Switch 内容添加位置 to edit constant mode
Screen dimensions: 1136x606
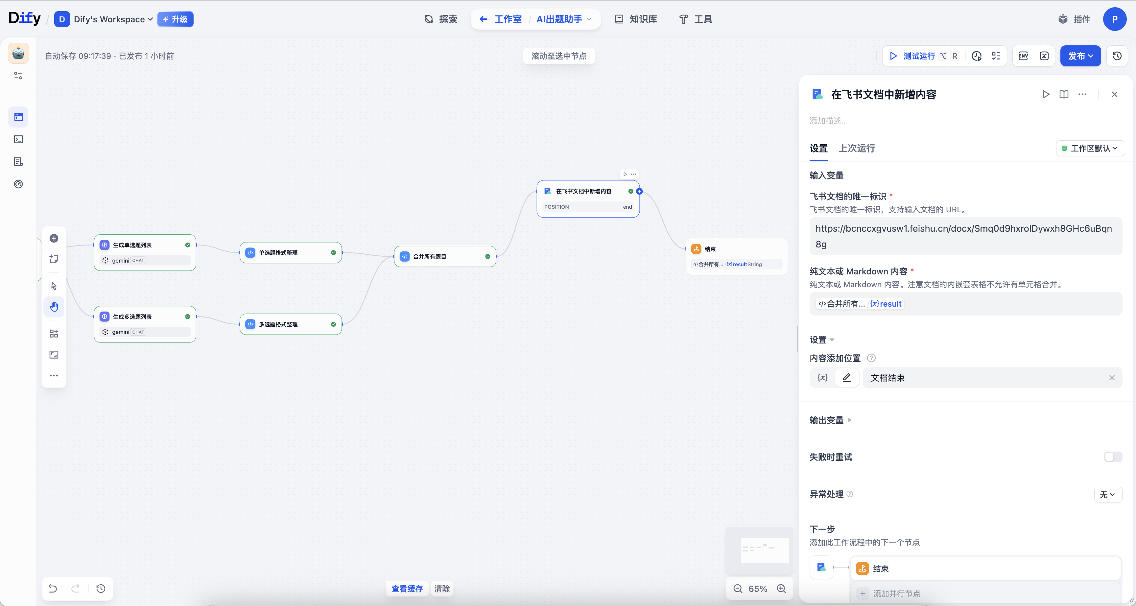click(x=847, y=378)
